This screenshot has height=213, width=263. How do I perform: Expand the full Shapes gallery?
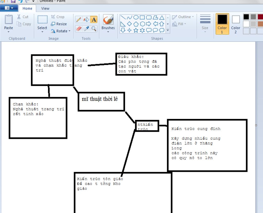click(x=168, y=30)
